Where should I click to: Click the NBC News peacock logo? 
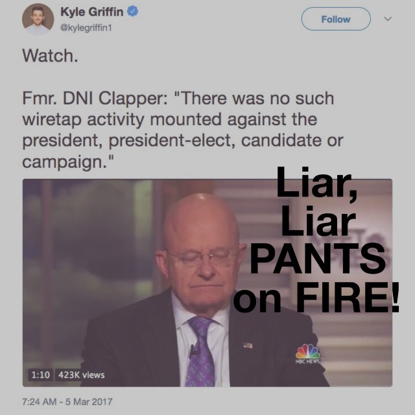pos(307,354)
